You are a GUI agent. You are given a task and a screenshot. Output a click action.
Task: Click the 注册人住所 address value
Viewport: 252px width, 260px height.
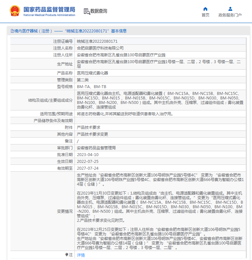121,55
